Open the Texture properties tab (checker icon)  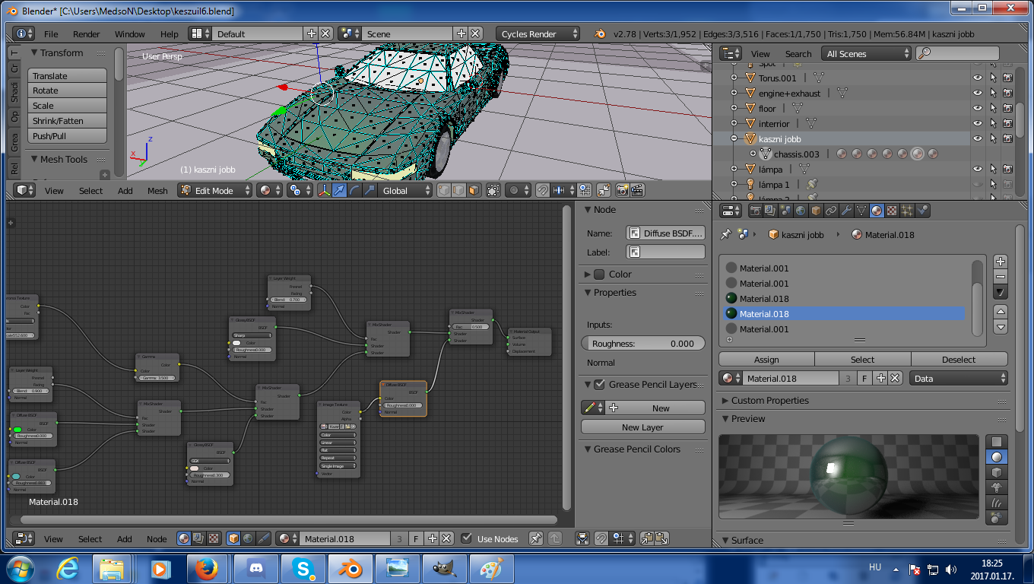pos(892,211)
